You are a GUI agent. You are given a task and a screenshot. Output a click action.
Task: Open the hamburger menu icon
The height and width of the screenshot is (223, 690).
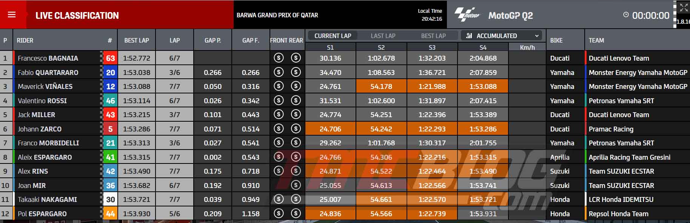(12, 15)
